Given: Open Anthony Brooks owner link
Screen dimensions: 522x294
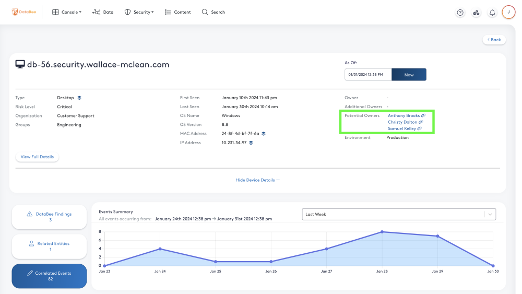Looking at the screenshot, I should [x=404, y=115].
